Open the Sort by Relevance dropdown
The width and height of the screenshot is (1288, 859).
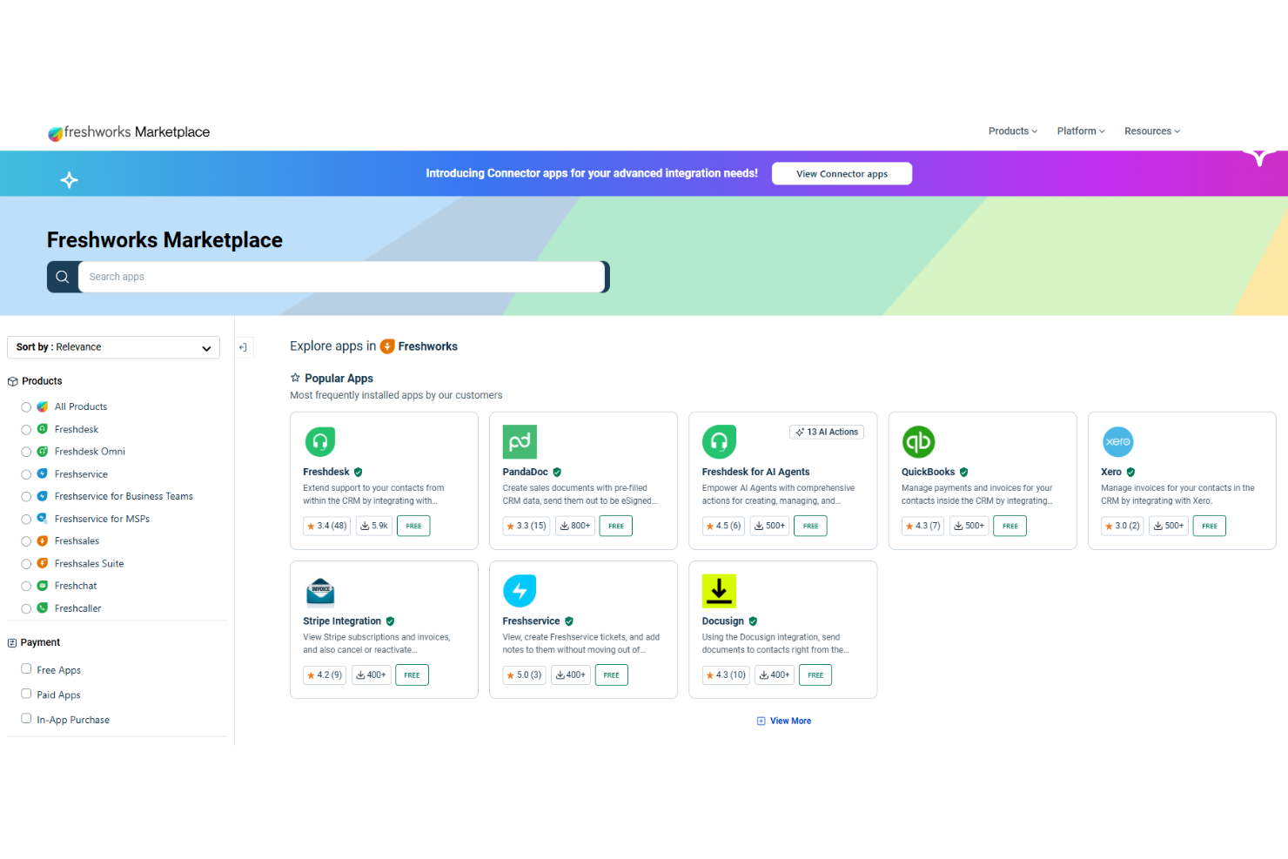[113, 347]
